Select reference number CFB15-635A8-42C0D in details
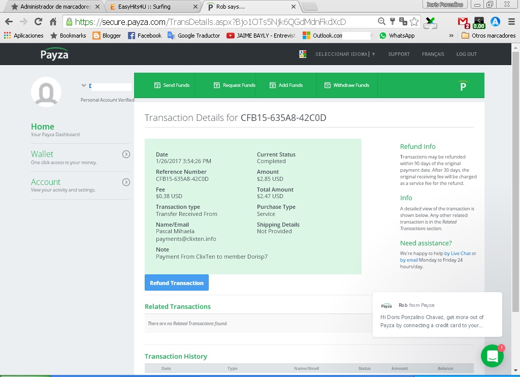The width and height of the screenshot is (520, 377). tap(182, 179)
